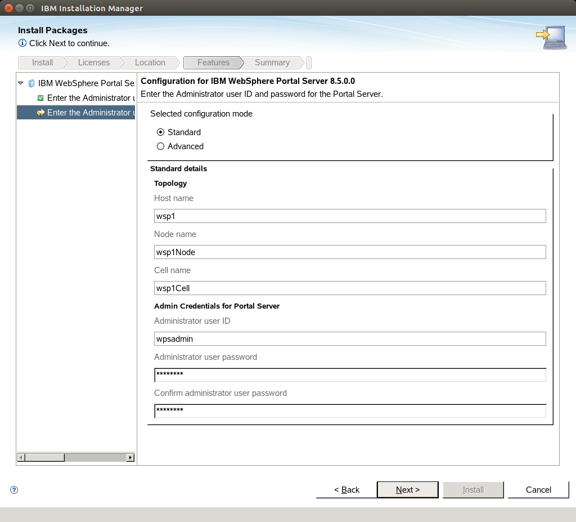The width and height of the screenshot is (576, 522).
Task: Click the 'Administrator user password' label
Action: point(206,357)
